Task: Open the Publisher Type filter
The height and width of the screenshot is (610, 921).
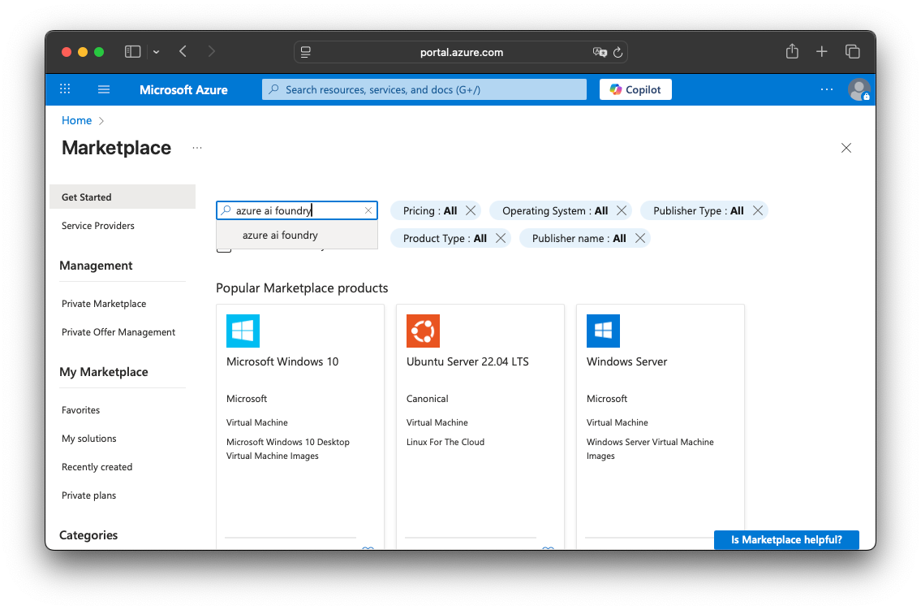Action: 699,210
